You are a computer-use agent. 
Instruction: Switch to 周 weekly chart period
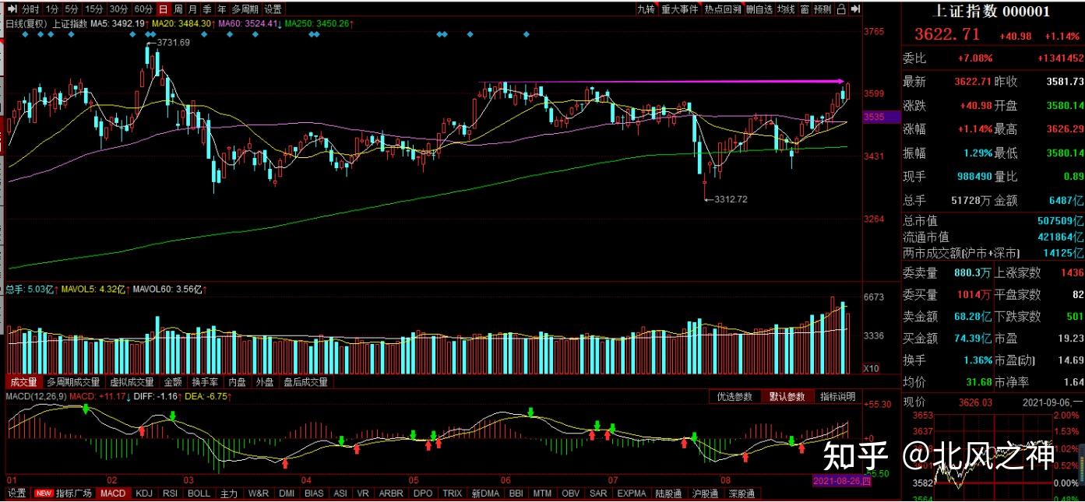click(178, 9)
